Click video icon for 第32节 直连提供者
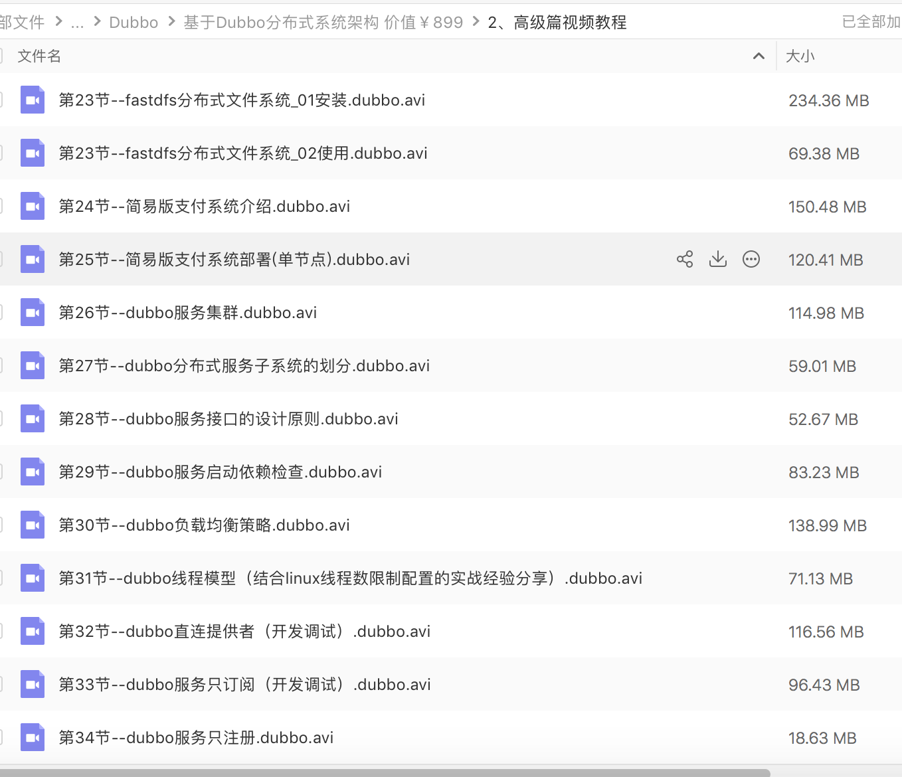This screenshot has height=777, width=902. 33,631
